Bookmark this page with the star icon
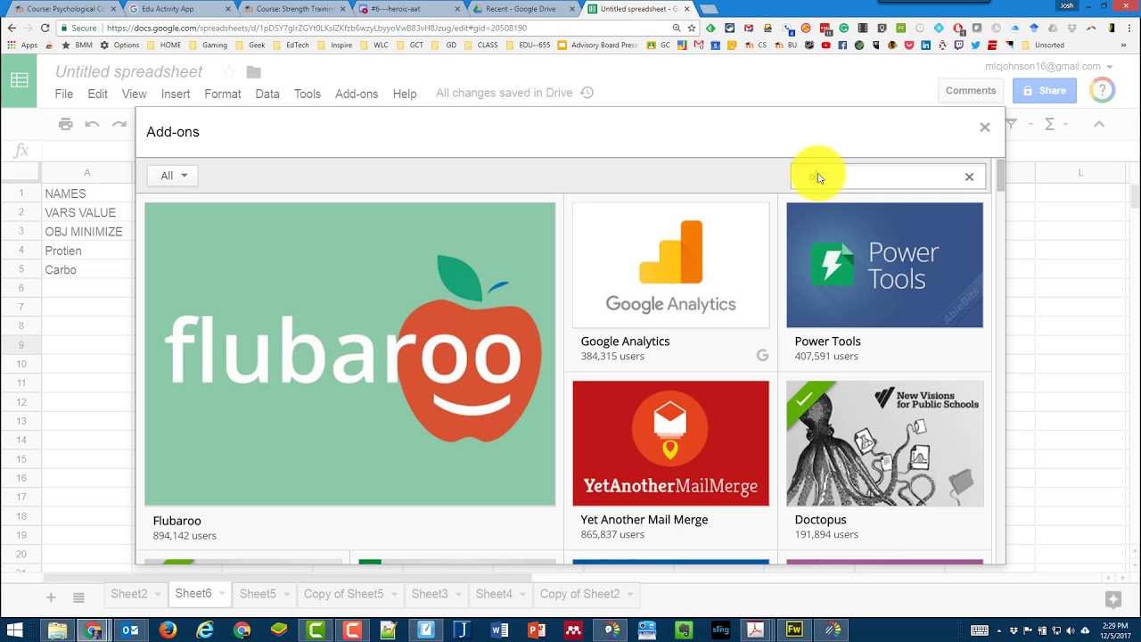The width and height of the screenshot is (1141, 642). pyautogui.click(x=692, y=28)
